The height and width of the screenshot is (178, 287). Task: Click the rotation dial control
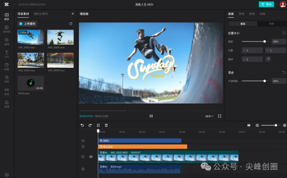pos(268,59)
